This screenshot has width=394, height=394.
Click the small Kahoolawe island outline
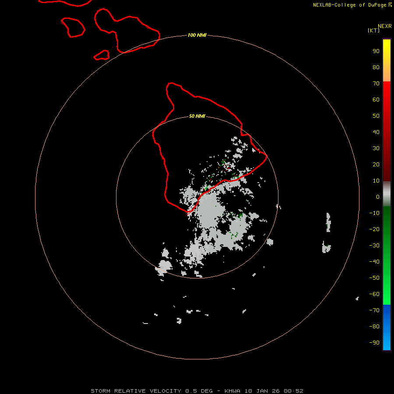pyautogui.click(x=102, y=55)
